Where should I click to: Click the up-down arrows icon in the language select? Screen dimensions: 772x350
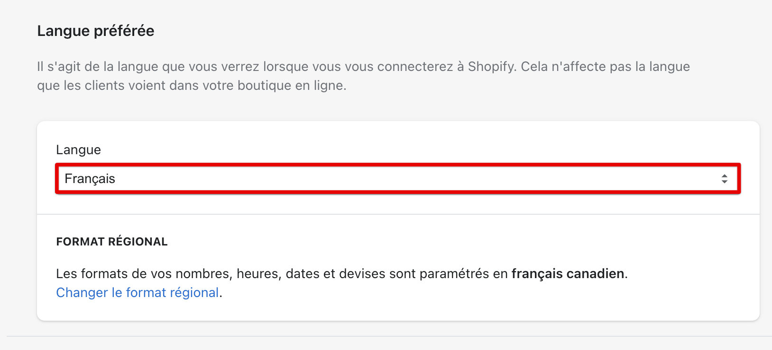click(724, 179)
